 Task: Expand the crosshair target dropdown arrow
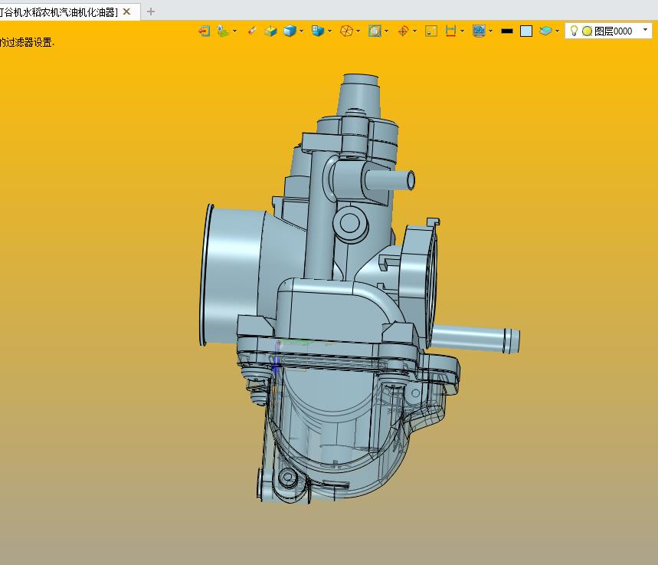click(x=414, y=31)
